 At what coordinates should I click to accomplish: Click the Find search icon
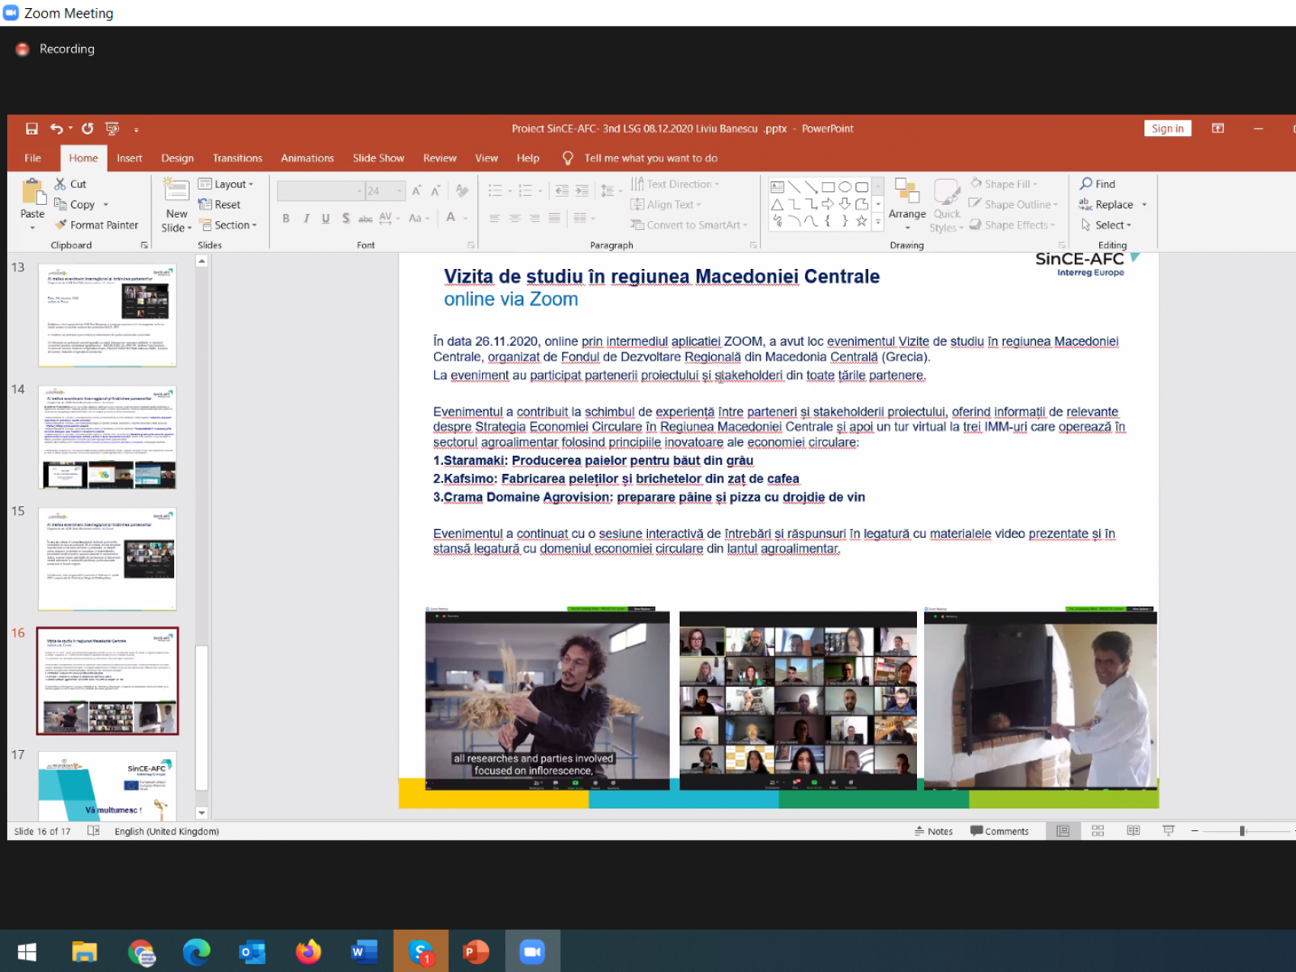(x=1087, y=184)
